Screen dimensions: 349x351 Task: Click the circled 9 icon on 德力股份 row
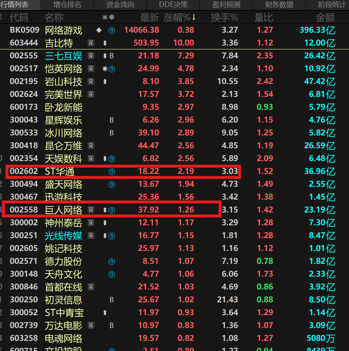[111, 261]
